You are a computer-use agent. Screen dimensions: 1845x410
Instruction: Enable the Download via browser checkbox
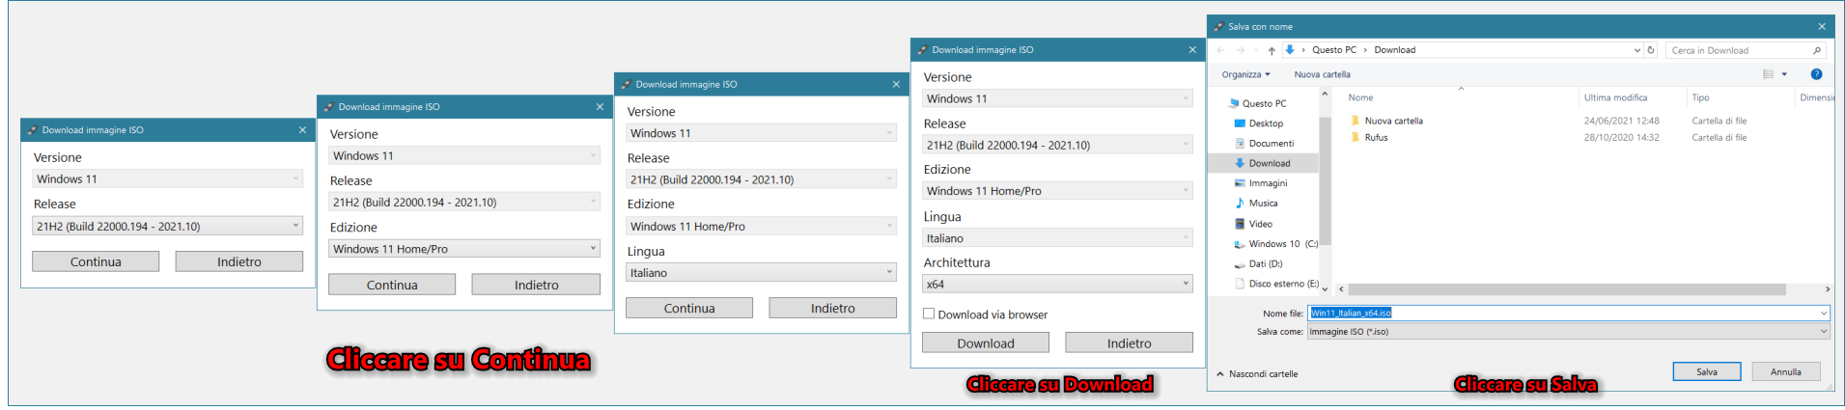click(929, 314)
